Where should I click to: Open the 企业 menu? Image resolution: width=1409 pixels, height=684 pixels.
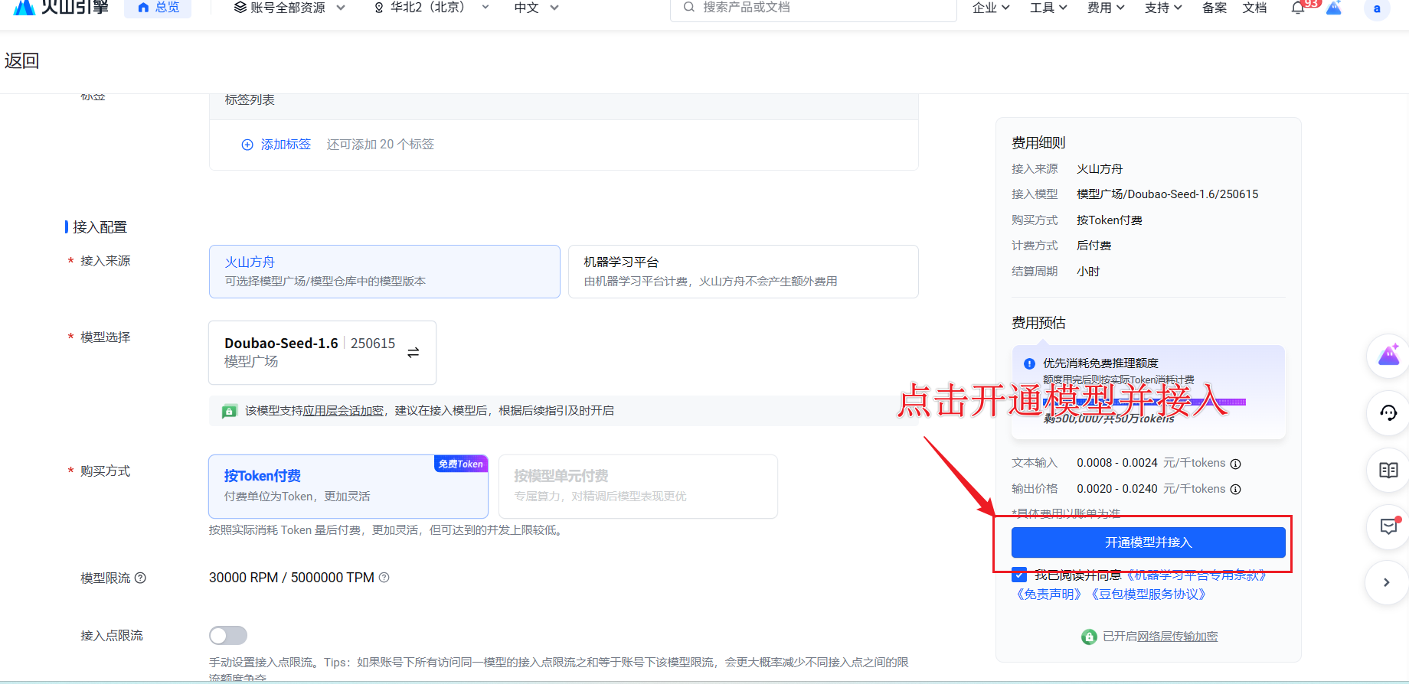[991, 8]
